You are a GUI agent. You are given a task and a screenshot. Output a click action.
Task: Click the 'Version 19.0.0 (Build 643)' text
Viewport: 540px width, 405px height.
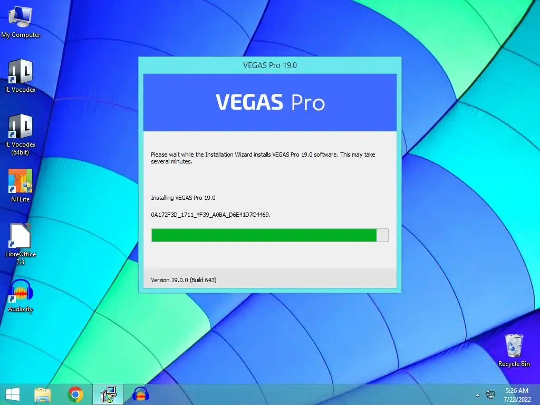[184, 280]
